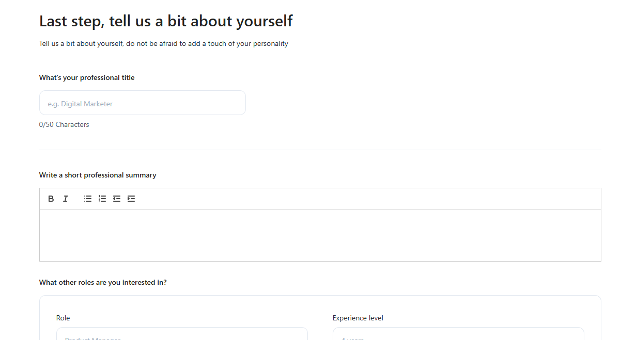Click the summary editor toolbar's empty area
This screenshot has height=340, width=636.
[x=362, y=199]
